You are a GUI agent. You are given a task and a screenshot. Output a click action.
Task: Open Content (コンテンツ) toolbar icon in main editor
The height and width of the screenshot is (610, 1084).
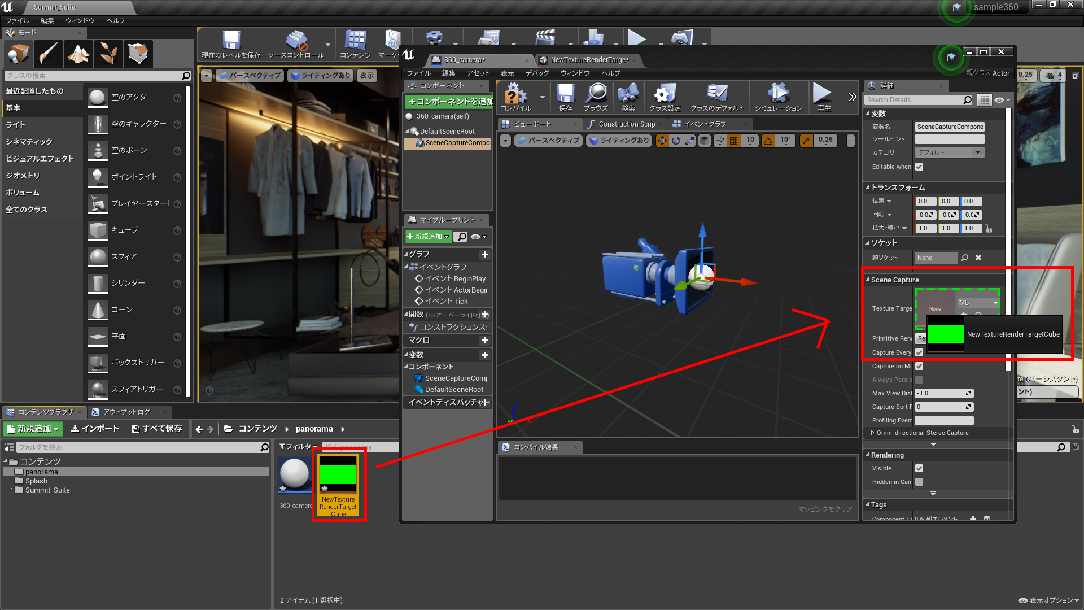coord(355,44)
